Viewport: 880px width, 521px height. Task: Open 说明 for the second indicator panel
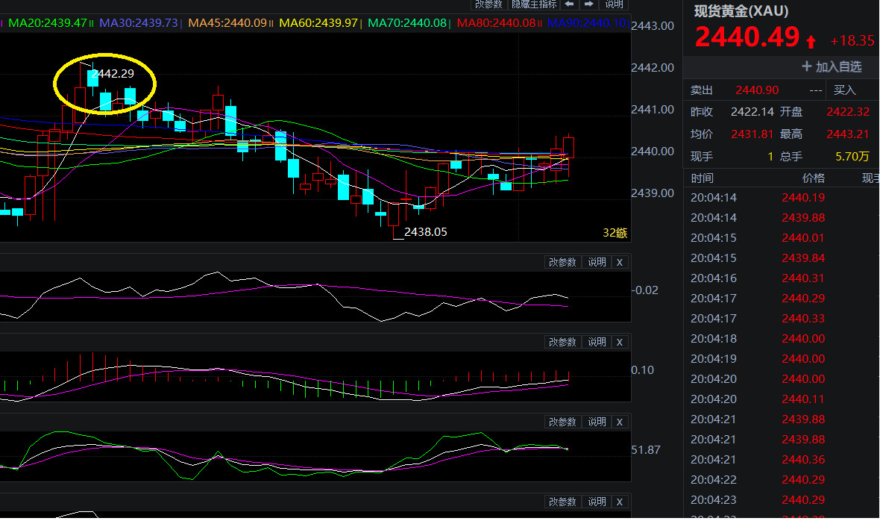coord(597,342)
